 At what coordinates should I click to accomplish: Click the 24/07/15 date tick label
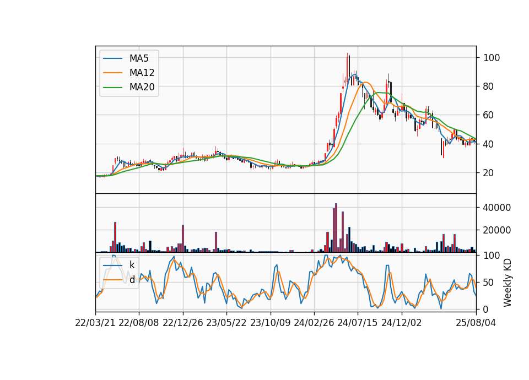tap(358, 323)
